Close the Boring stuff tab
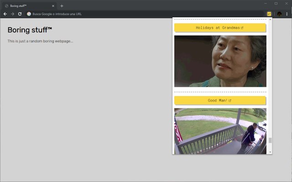292x182 pixels. (x=53, y=6)
